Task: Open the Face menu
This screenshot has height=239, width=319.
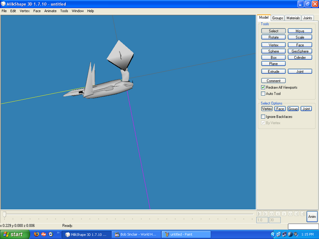Action: (x=37, y=11)
